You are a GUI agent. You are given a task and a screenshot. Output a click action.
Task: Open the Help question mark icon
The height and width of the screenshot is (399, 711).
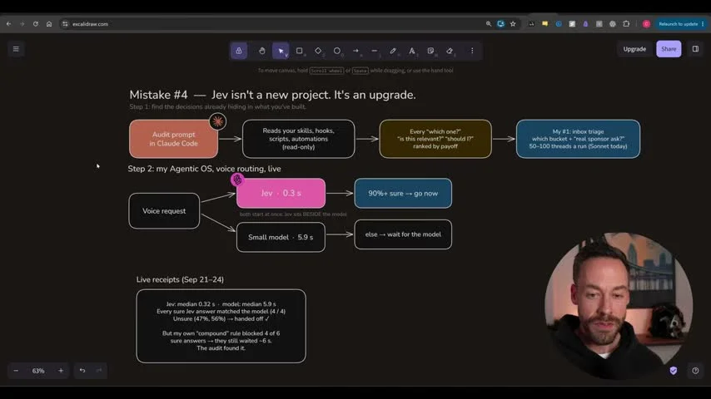pyautogui.click(x=695, y=371)
